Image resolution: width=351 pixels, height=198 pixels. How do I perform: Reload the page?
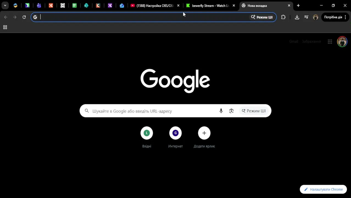click(24, 17)
